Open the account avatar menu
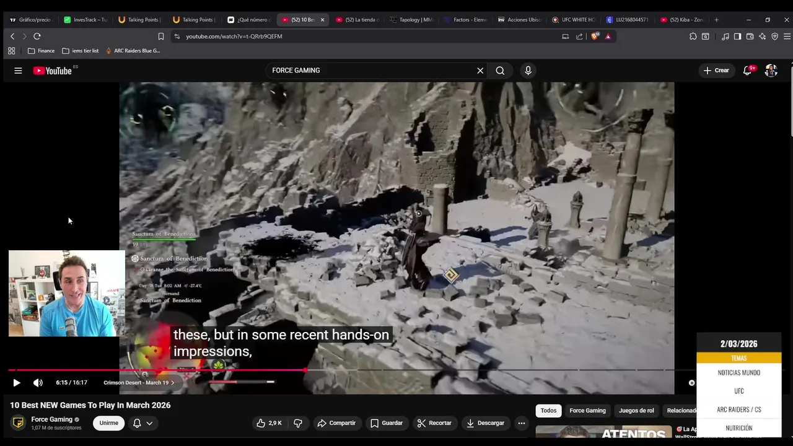 pos(771,71)
